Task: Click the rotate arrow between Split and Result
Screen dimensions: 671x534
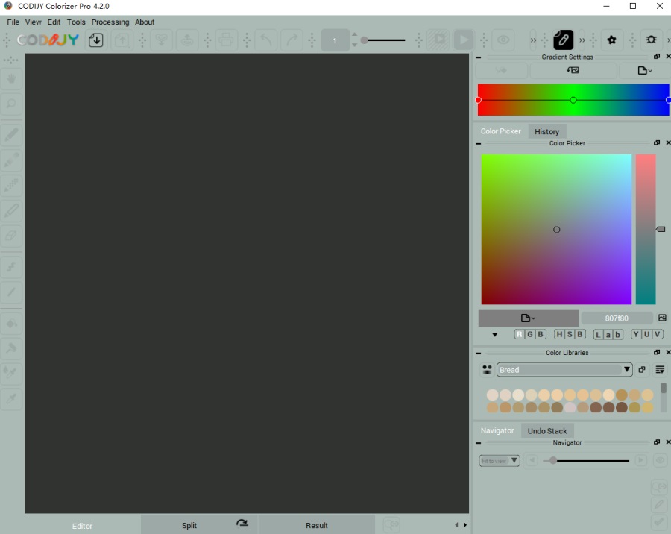Action: [x=242, y=523]
